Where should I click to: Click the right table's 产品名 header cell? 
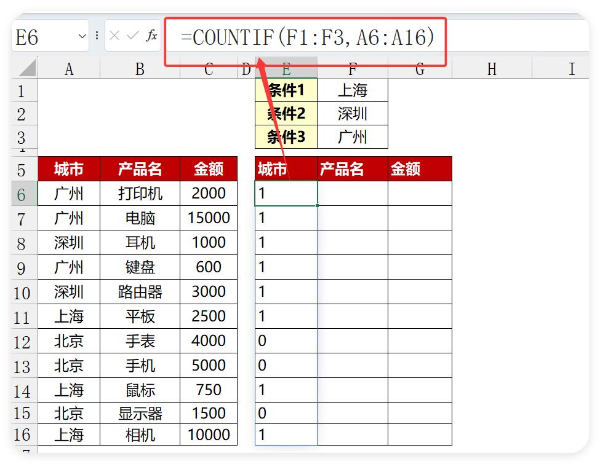click(x=353, y=169)
